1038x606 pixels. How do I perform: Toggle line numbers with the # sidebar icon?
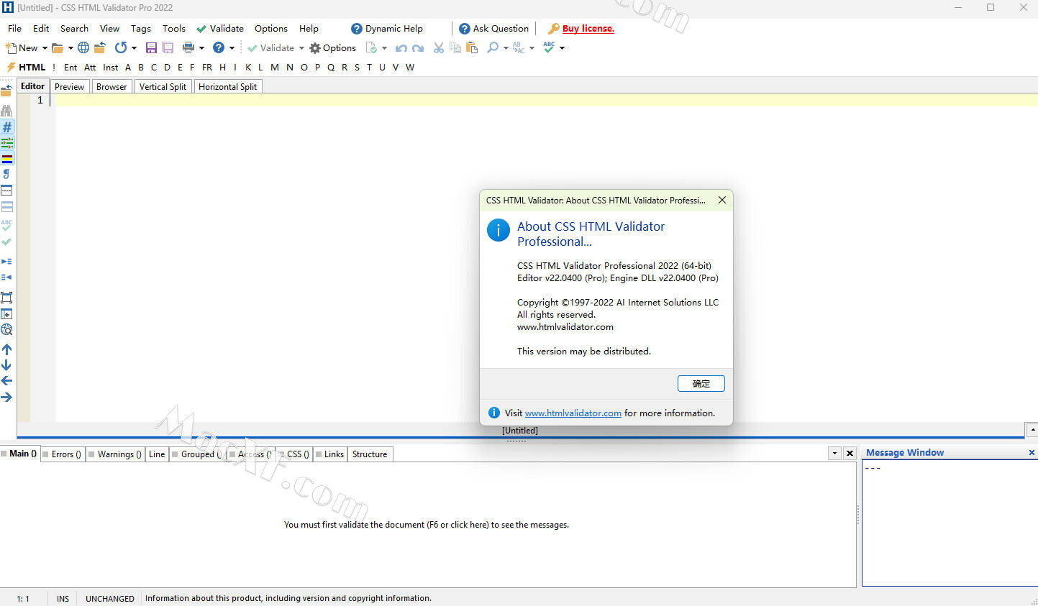pyautogui.click(x=6, y=127)
